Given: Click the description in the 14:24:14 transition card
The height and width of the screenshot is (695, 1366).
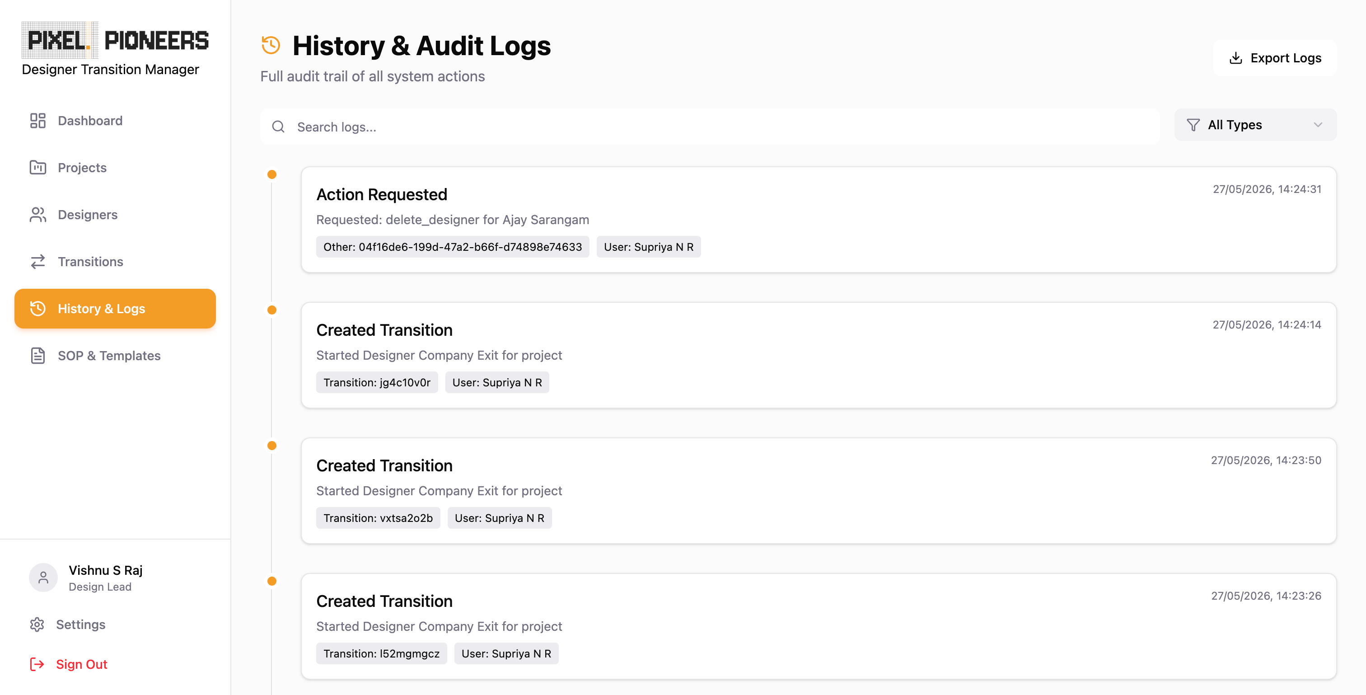Looking at the screenshot, I should click(439, 356).
